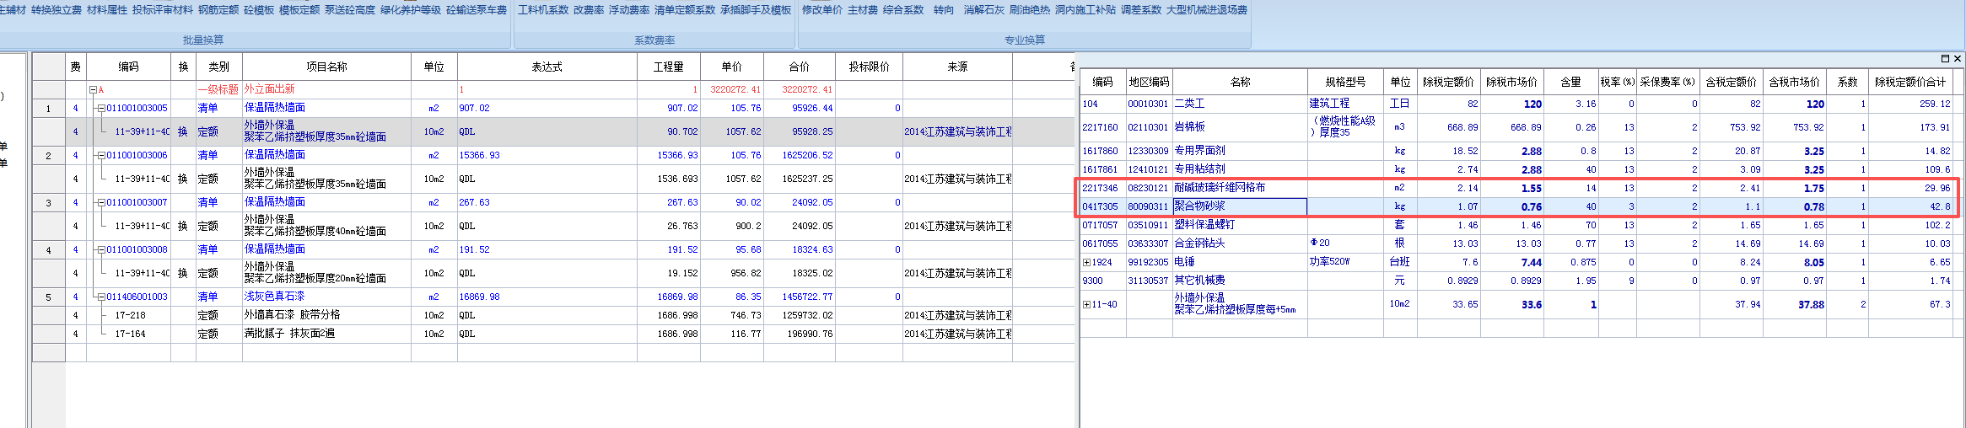Select the 岩棉板 material row
Screen dimensions: 1966x428
(x=1521, y=127)
